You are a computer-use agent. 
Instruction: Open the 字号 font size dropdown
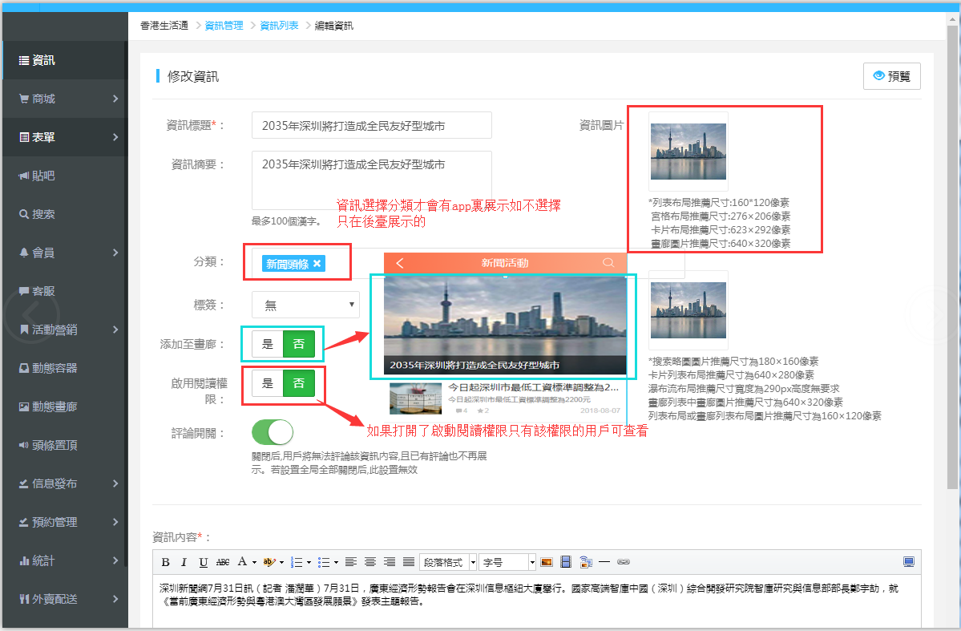click(x=507, y=562)
